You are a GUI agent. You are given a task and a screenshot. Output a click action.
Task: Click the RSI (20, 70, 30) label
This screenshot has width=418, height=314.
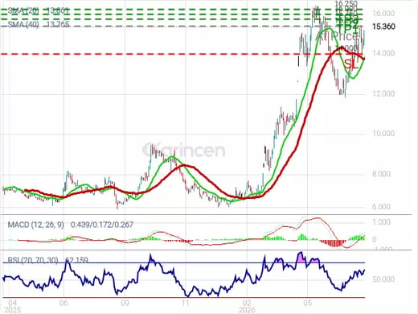[x=33, y=260]
